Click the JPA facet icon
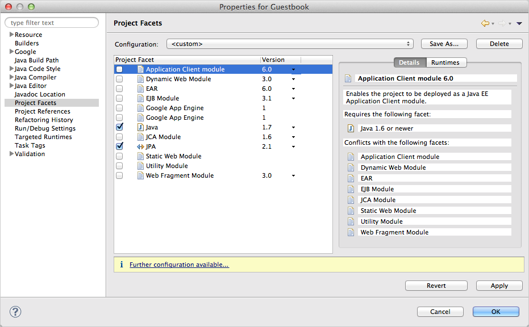The image size is (529, 327). (x=140, y=146)
